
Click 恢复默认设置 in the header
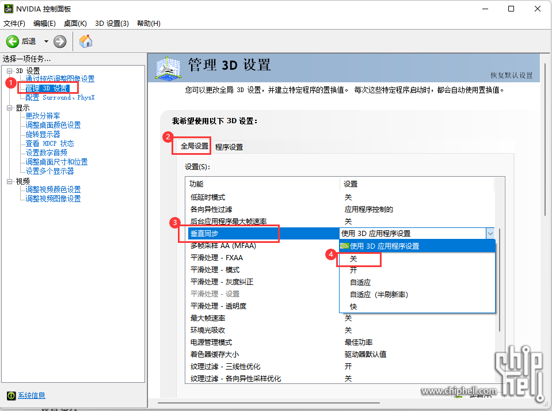(x=512, y=75)
